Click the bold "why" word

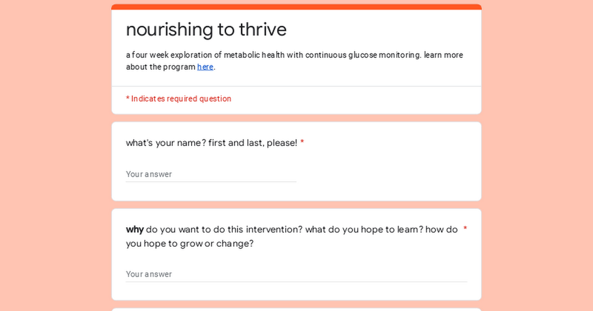click(135, 230)
